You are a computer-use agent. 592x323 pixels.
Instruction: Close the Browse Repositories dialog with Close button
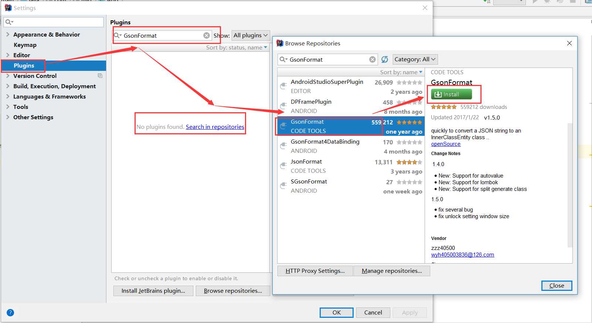[557, 286]
